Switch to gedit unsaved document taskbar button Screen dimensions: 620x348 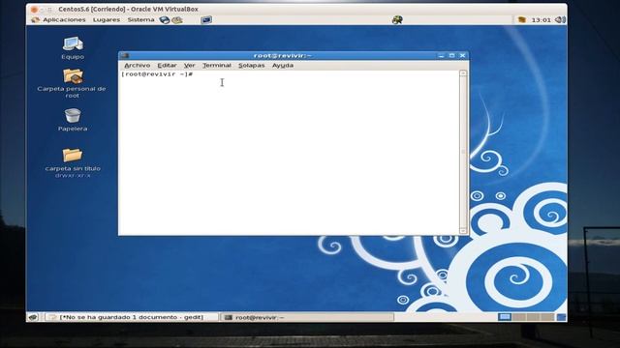(131, 317)
